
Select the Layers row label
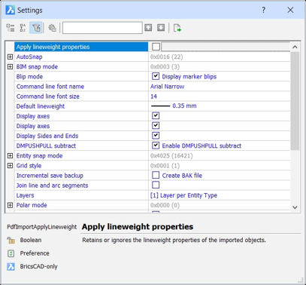pyautogui.click(x=25, y=195)
